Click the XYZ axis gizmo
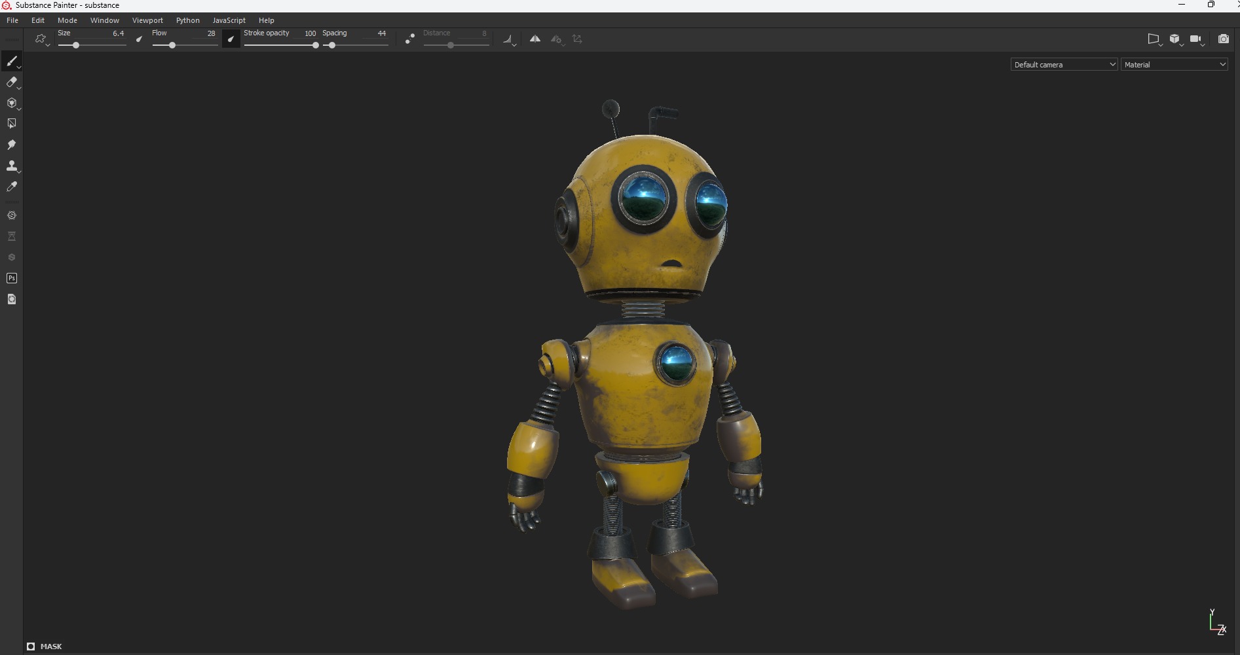 tap(1217, 622)
